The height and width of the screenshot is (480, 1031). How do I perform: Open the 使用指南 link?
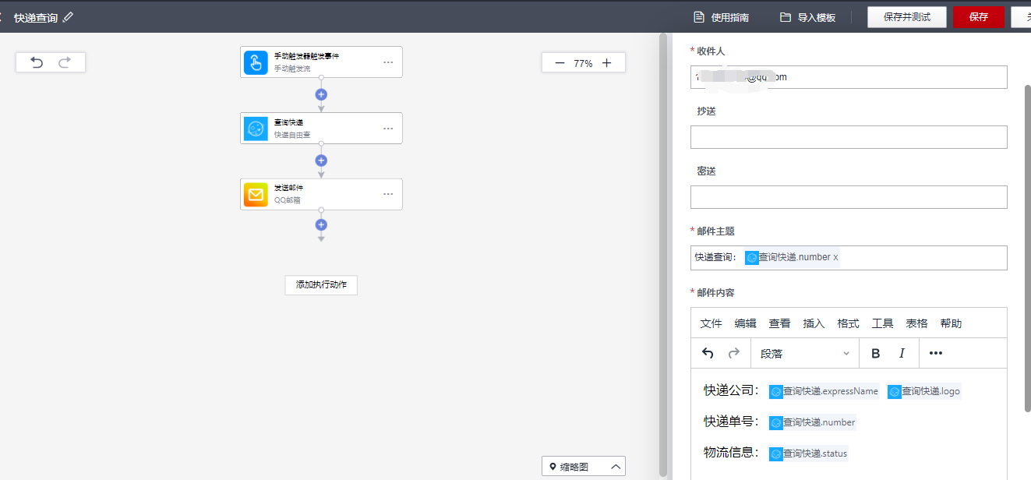tap(730, 17)
